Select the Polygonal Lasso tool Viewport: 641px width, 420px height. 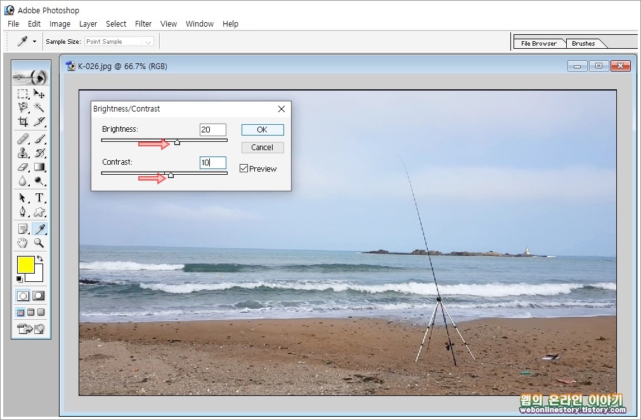23,108
